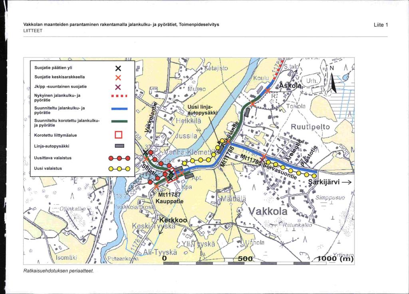Click the 'Toivola' map label
409x294 pixels.
click(296, 106)
